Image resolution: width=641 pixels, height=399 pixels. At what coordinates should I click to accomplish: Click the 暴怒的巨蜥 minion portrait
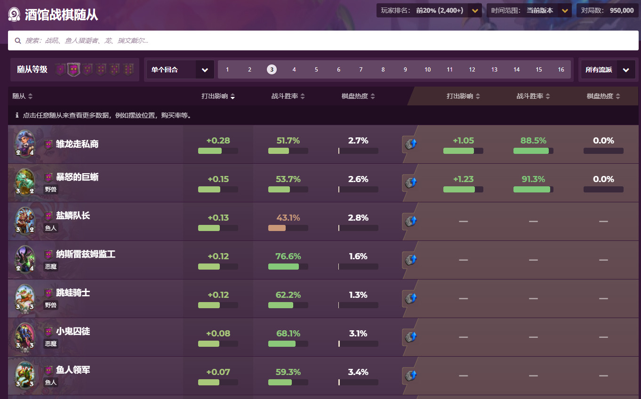click(x=25, y=182)
